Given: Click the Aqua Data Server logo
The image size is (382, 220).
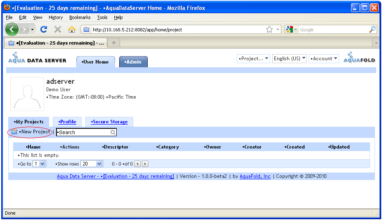Looking at the screenshot, I should tap(37, 58).
